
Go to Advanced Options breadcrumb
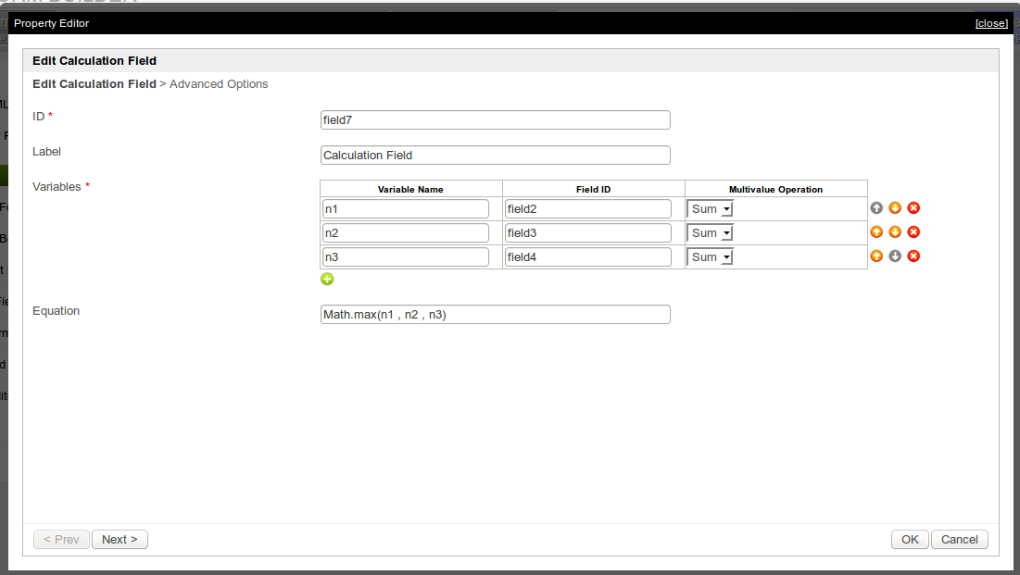219,84
